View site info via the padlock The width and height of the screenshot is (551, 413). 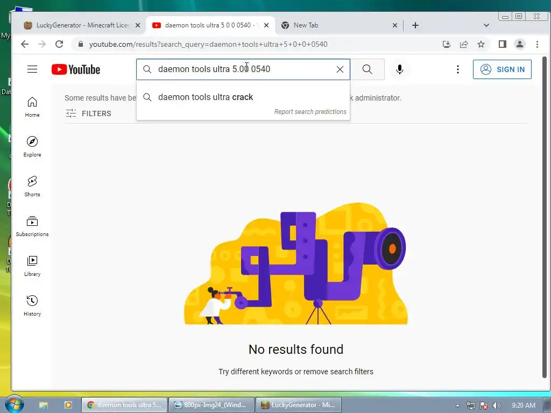pos(81,44)
